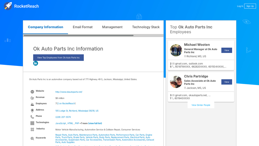The width and height of the screenshot is (259, 146).
Task: Click Chris Partridge's profile photo
Action: click(176, 82)
